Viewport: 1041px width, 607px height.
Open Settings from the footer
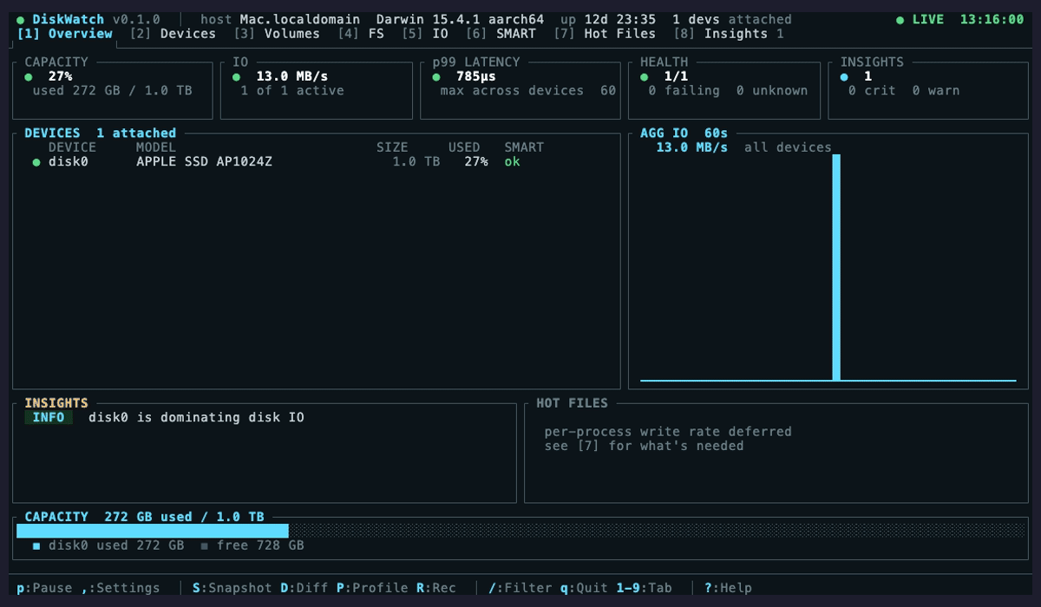(121, 588)
